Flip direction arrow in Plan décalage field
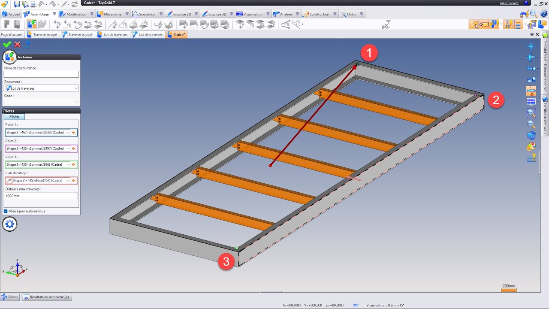This screenshot has height=309, width=549. pos(9,181)
